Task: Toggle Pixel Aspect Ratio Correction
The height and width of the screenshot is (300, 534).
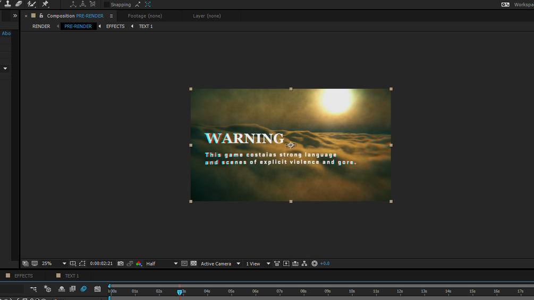Action: (277, 263)
